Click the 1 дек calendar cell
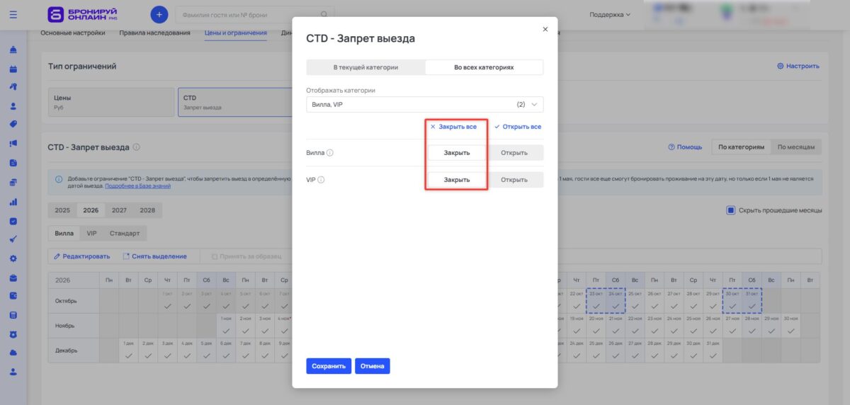Viewport: 850px width, 405px height. click(x=128, y=350)
